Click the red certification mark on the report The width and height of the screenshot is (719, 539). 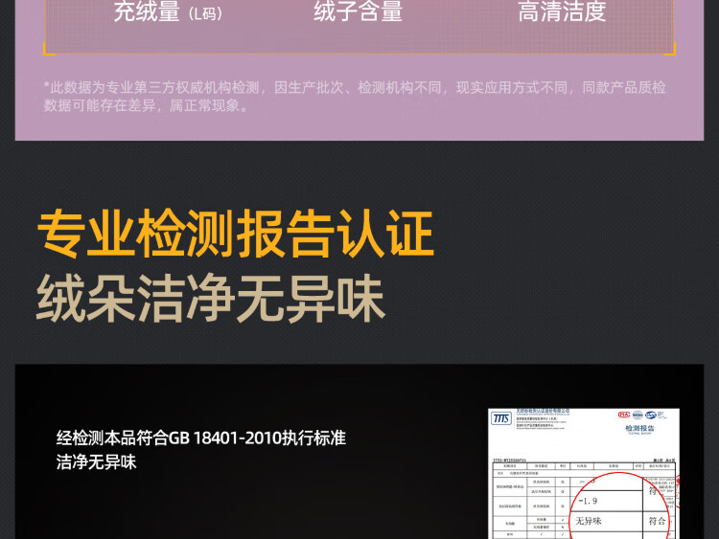625,415
